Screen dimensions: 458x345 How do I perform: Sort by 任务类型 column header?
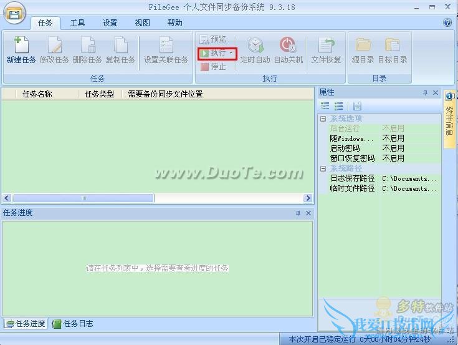pyautogui.click(x=100, y=94)
